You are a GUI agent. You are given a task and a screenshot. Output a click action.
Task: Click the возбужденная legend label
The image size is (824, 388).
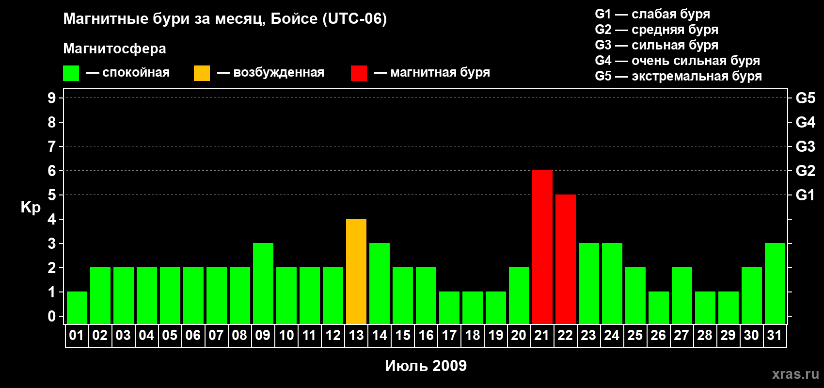(x=279, y=73)
